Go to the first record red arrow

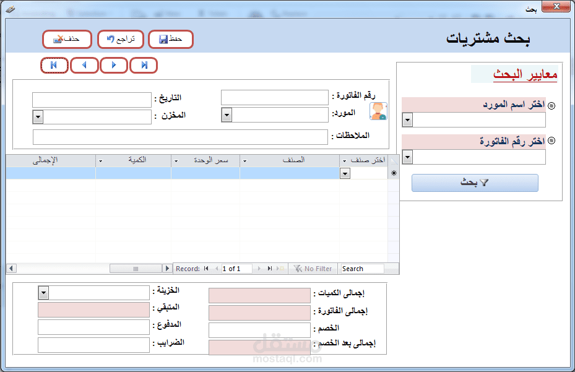(54, 65)
